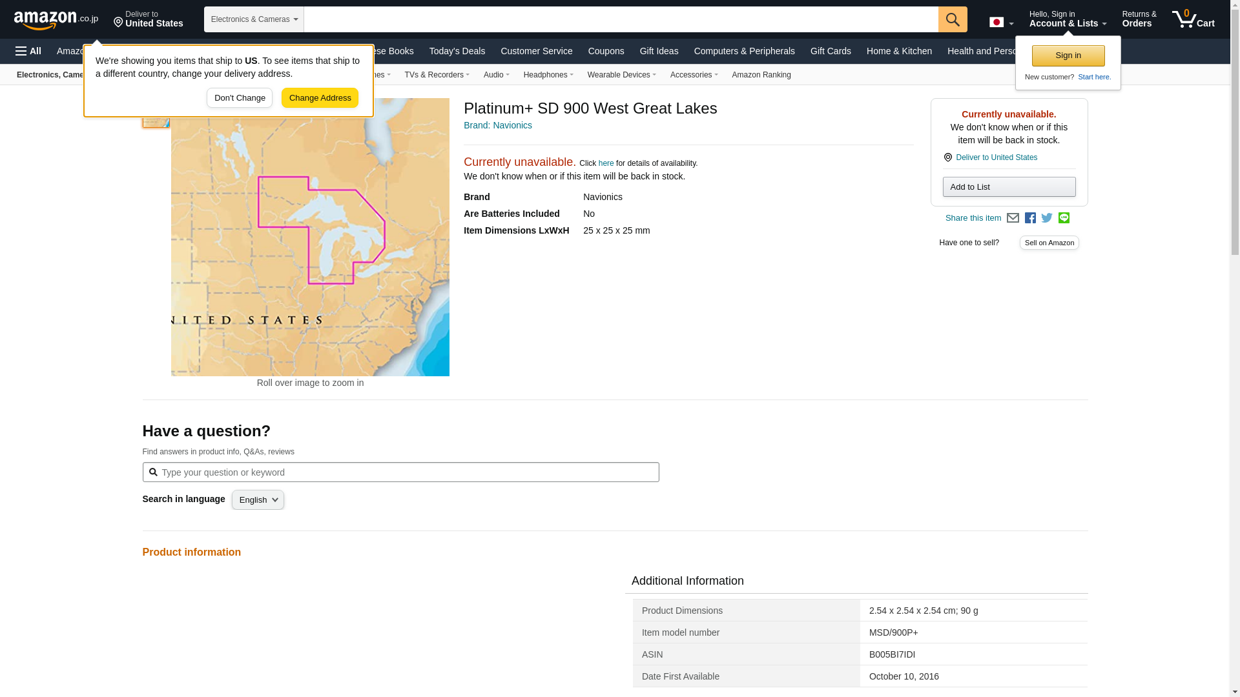Click the magnifying glass search button
Viewport: 1240px width, 697px height.
point(953,19)
